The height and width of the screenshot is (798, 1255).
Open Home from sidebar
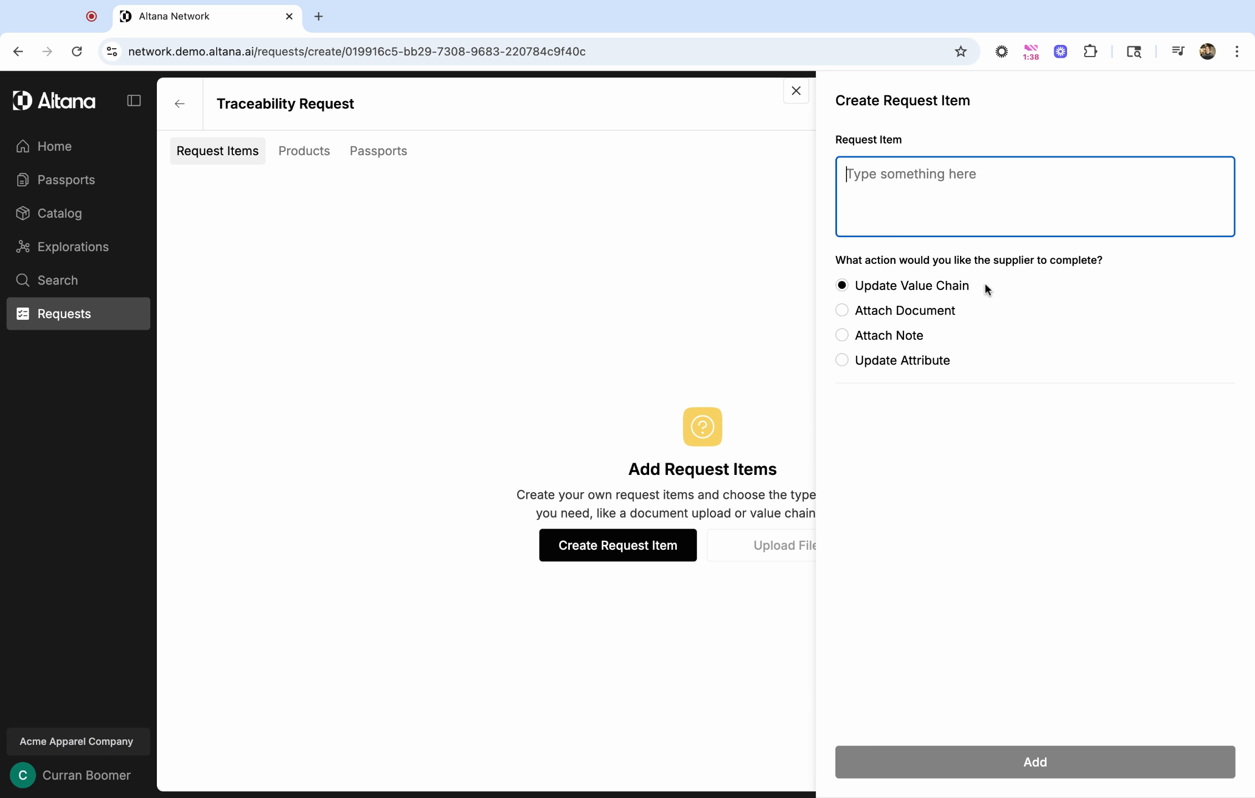[x=54, y=146]
